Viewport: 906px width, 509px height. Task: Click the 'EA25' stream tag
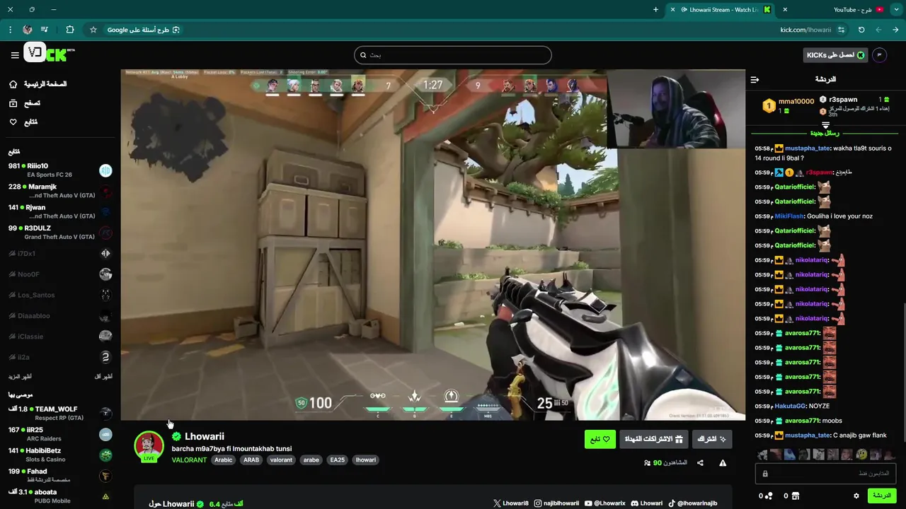pyautogui.click(x=337, y=460)
